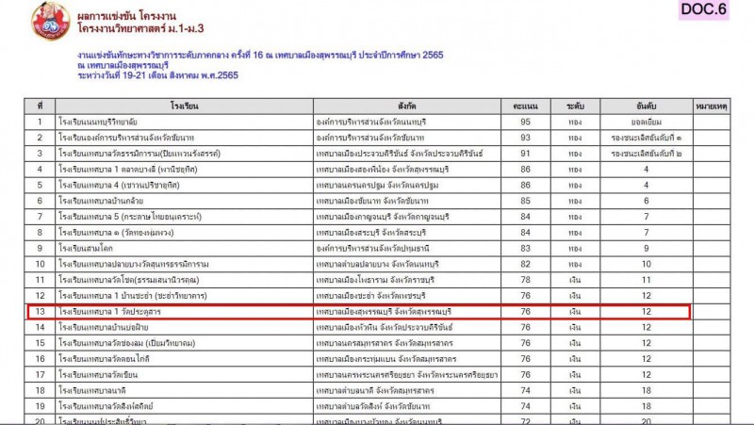The width and height of the screenshot is (754, 425).
Task: Click affiliation 'เทศบาลตำบลวัดสิงห์ จังหวัดชัยนาท'
Action: point(373,407)
